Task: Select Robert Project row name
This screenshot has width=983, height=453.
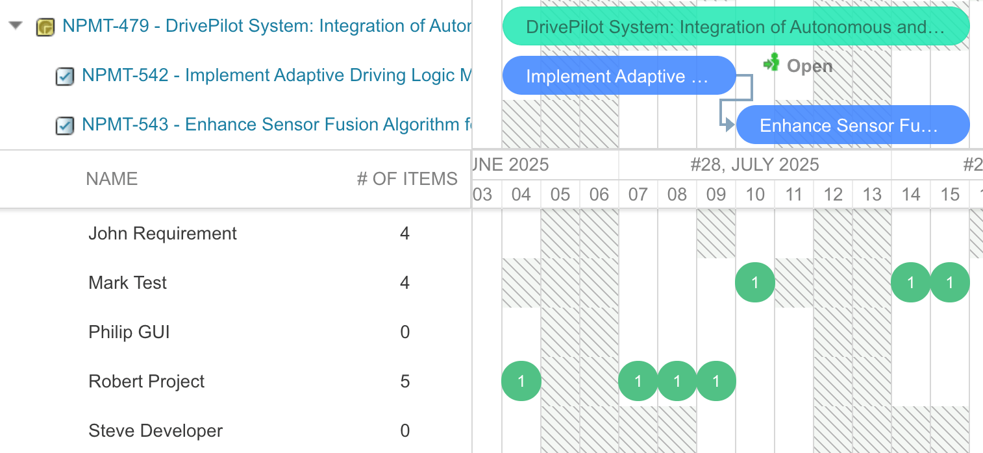Action: [146, 382]
